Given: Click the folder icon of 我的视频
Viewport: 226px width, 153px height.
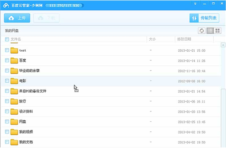Looking at the screenshot, I should pyautogui.click(x=14, y=132).
